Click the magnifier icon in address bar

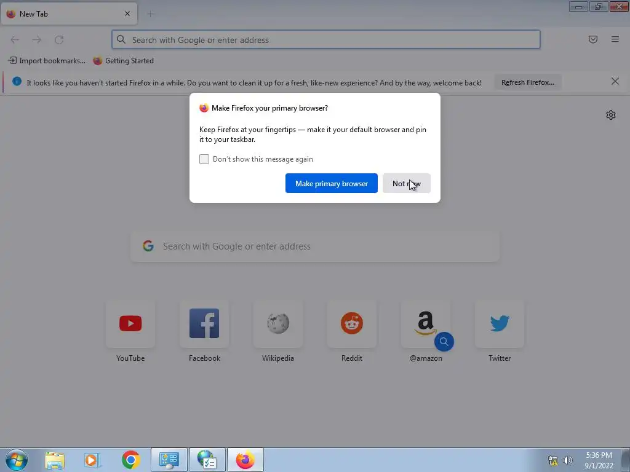click(121, 39)
